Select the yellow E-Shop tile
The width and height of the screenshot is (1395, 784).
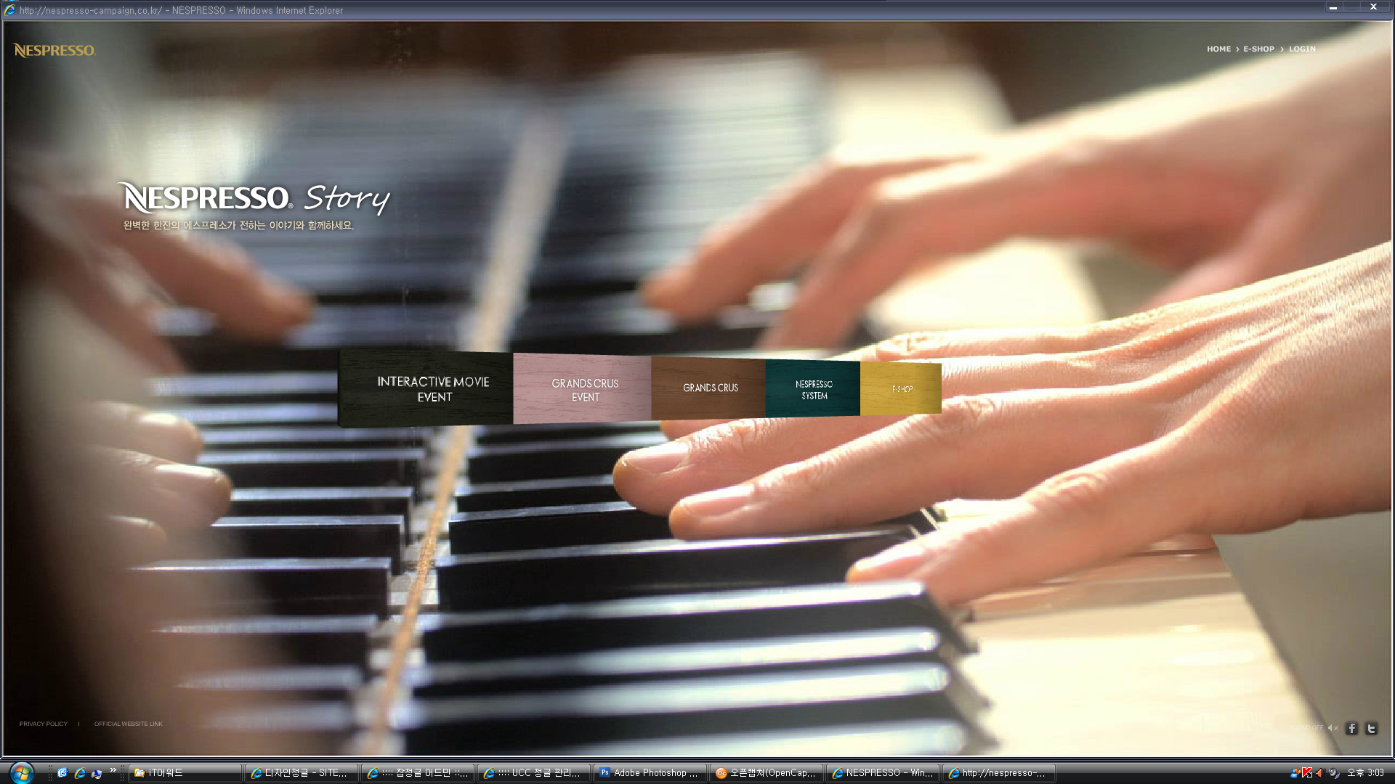pos(901,389)
